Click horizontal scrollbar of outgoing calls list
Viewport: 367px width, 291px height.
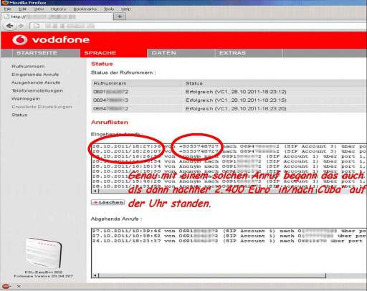212,275
